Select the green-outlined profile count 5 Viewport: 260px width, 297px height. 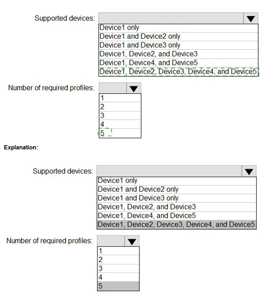[x=103, y=133]
